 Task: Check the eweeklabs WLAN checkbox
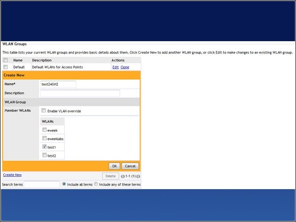tap(44, 138)
